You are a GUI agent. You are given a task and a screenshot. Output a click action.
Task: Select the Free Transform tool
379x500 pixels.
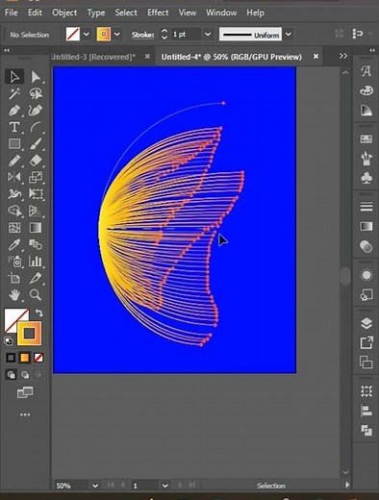36,193
